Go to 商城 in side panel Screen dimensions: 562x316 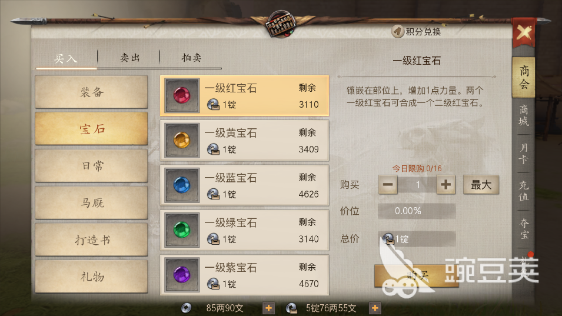[x=523, y=115]
